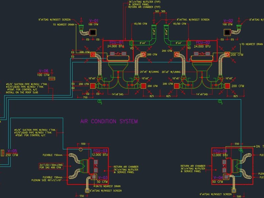
Task: Select the 250 CFM value under V-05
Action: [12, 155]
